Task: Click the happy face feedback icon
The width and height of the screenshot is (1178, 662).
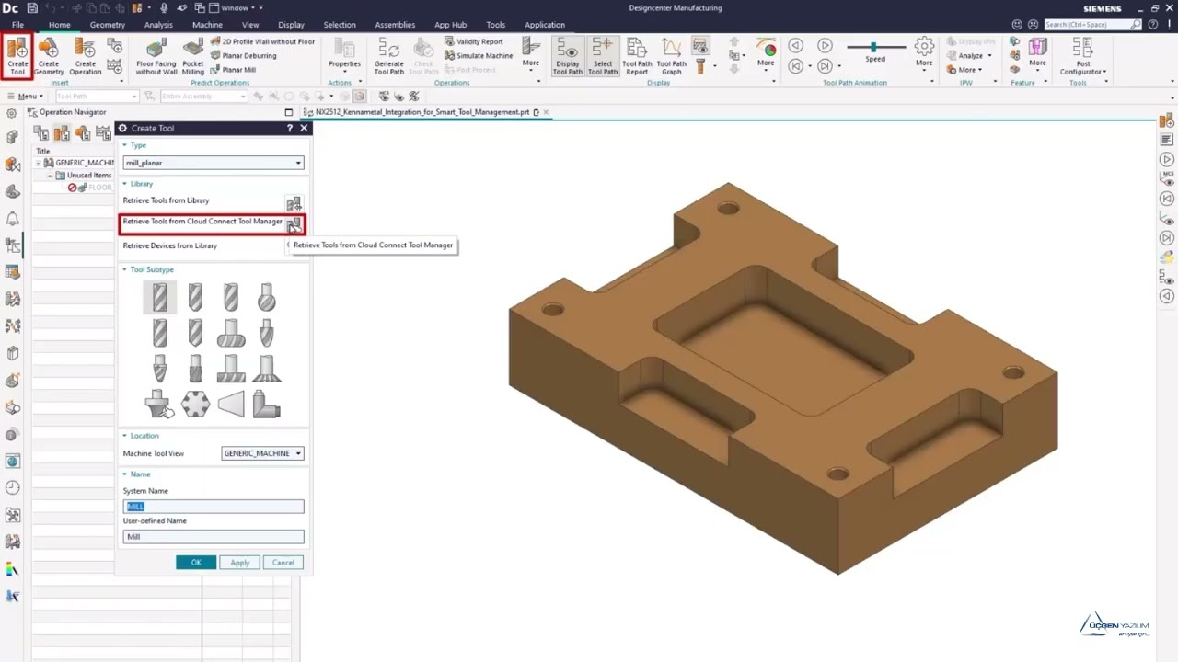Action: click(1017, 25)
